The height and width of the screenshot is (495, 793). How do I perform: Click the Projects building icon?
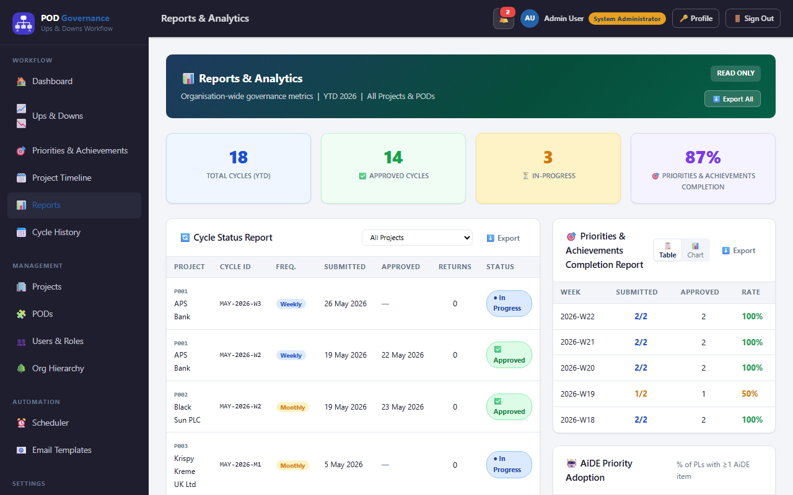click(x=21, y=286)
